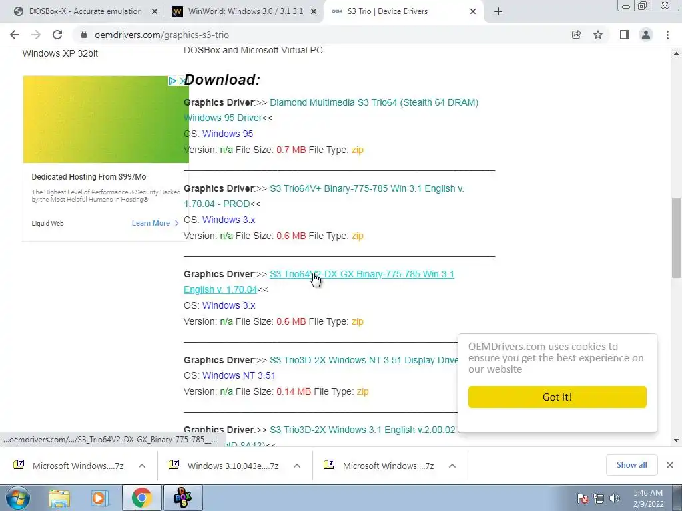Click the page scroll down arrow

(x=677, y=440)
